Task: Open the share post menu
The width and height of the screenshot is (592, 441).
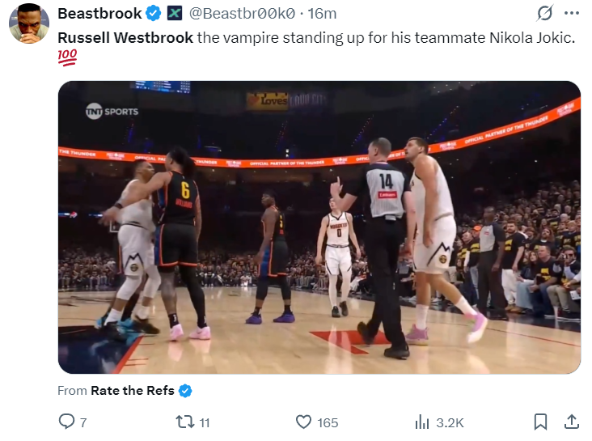Action: tap(571, 422)
